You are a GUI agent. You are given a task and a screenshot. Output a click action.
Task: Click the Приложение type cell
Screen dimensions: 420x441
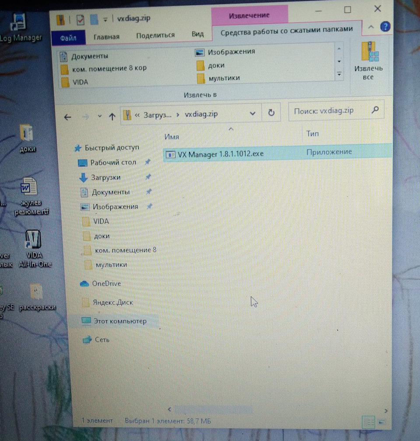coord(329,152)
